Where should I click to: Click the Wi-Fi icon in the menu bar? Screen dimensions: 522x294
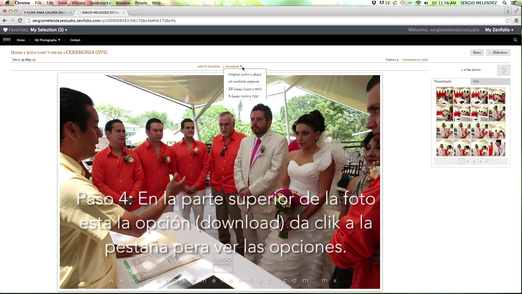click(x=418, y=3)
